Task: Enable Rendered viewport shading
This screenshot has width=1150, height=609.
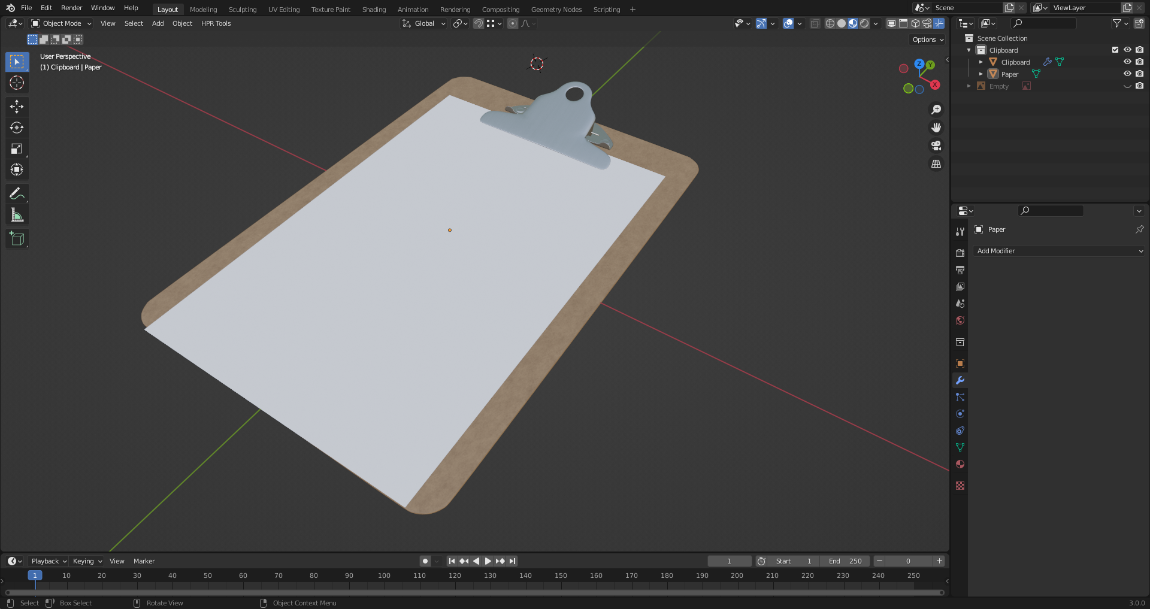Action: [x=864, y=23]
